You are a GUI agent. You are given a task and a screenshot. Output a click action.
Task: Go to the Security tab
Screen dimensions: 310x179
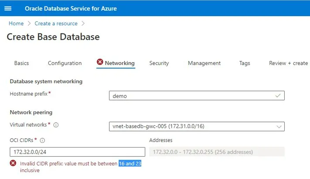point(159,63)
